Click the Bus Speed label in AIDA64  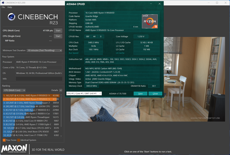coord(73,53)
